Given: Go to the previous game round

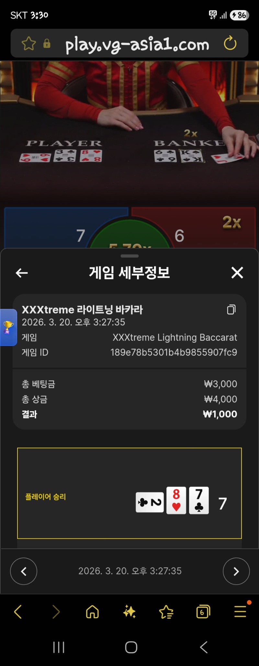Looking at the screenshot, I should [24, 571].
